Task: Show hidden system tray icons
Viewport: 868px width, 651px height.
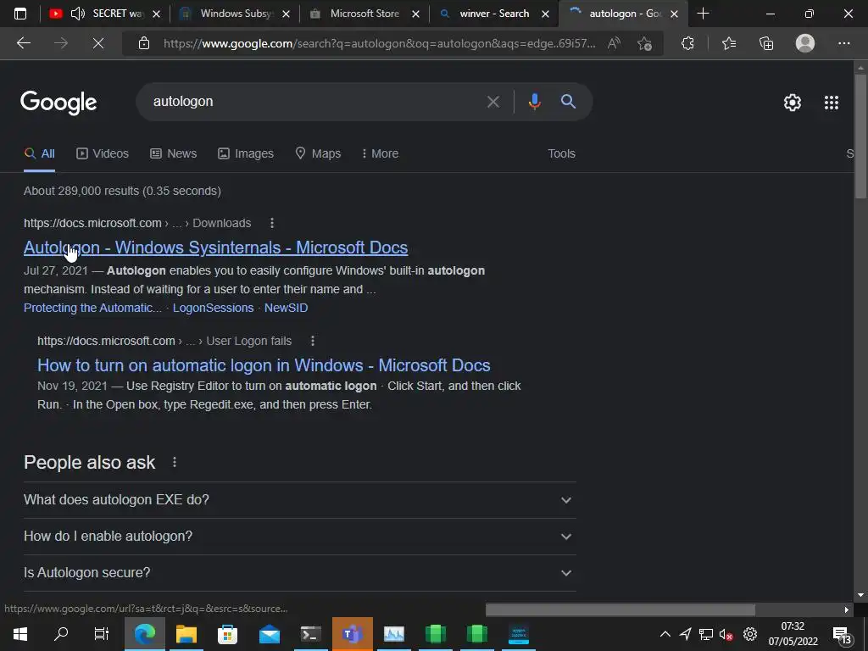Action: coord(665,634)
